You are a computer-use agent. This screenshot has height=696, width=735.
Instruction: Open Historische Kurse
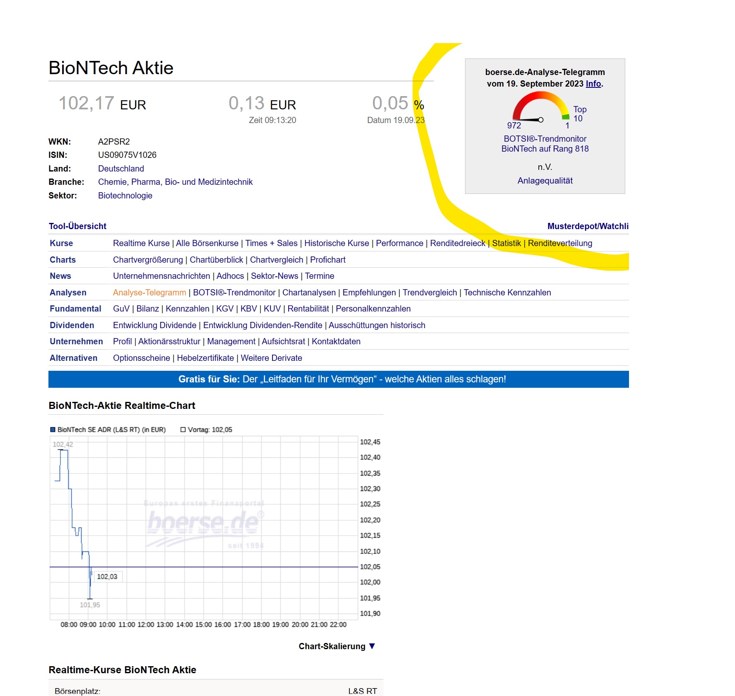[x=337, y=243]
